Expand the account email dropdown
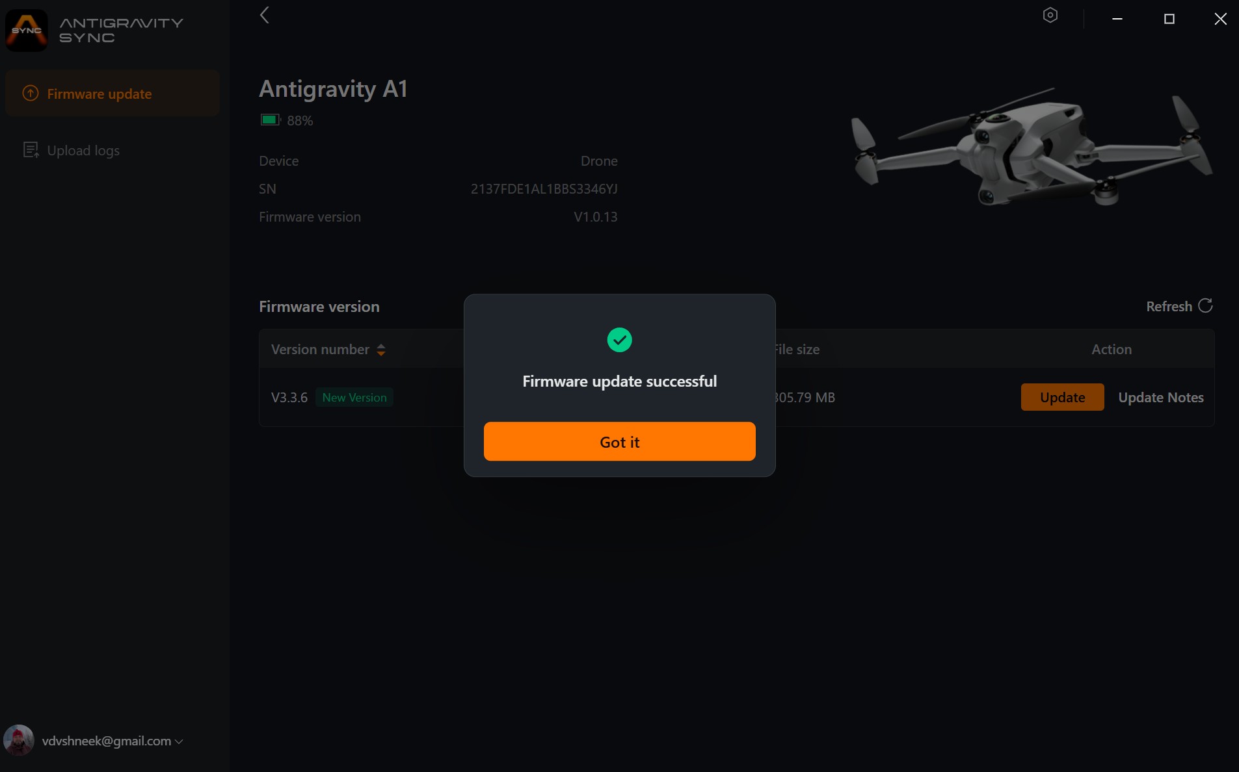 click(x=179, y=741)
